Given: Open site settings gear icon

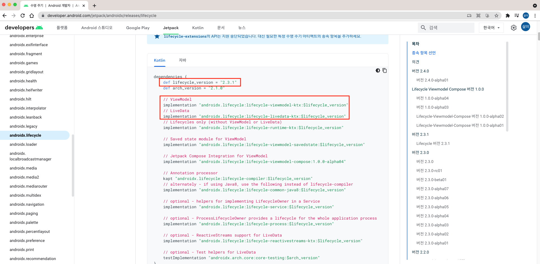Looking at the screenshot, I should pos(514,28).
